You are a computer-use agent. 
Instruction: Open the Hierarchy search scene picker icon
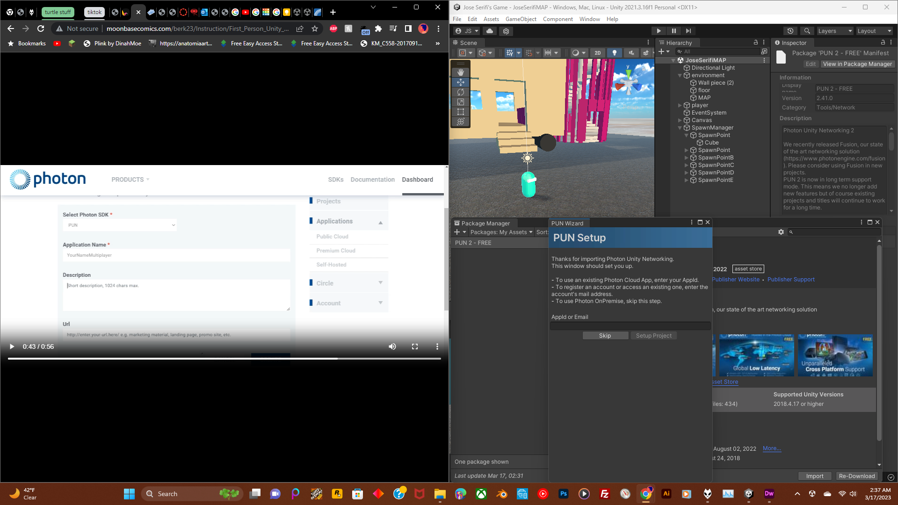(x=764, y=51)
